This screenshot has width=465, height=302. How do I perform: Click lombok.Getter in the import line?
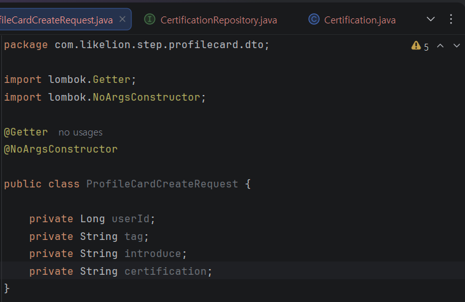(89, 80)
